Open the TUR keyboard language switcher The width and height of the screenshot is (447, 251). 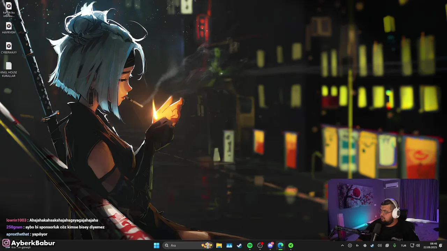(x=403, y=246)
